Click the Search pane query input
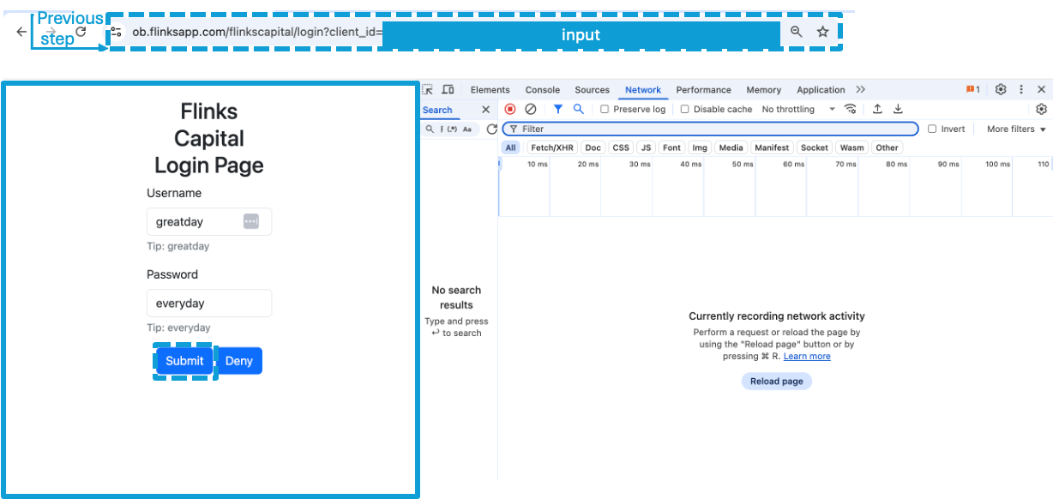Viewport: 1053px width, 499px height. click(x=449, y=129)
